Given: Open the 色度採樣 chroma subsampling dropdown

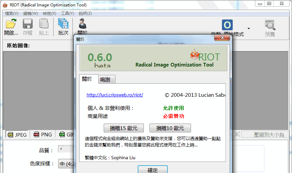Looking at the screenshot, I should pos(66,164).
